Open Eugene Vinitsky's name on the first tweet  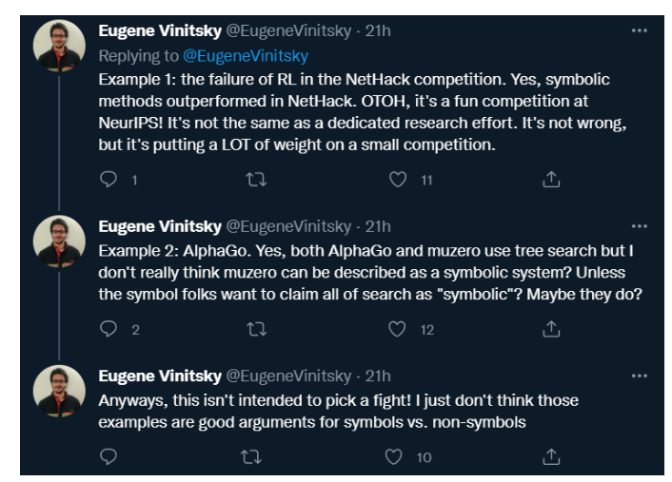pyautogui.click(x=160, y=30)
